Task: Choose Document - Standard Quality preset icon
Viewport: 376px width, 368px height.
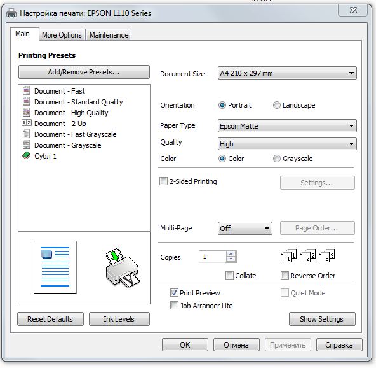Action: click(27, 101)
